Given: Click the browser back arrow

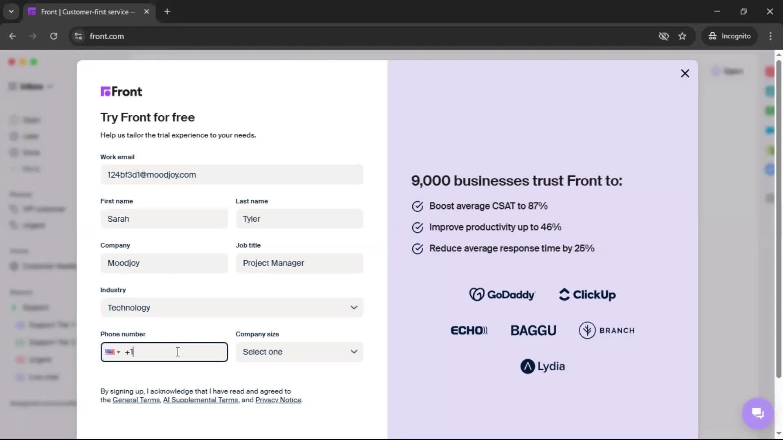Looking at the screenshot, I should [x=13, y=36].
